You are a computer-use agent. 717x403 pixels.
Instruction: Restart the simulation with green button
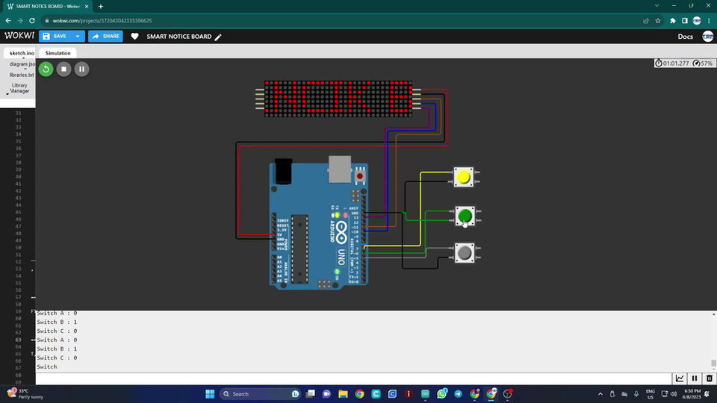click(x=46, y=69)
